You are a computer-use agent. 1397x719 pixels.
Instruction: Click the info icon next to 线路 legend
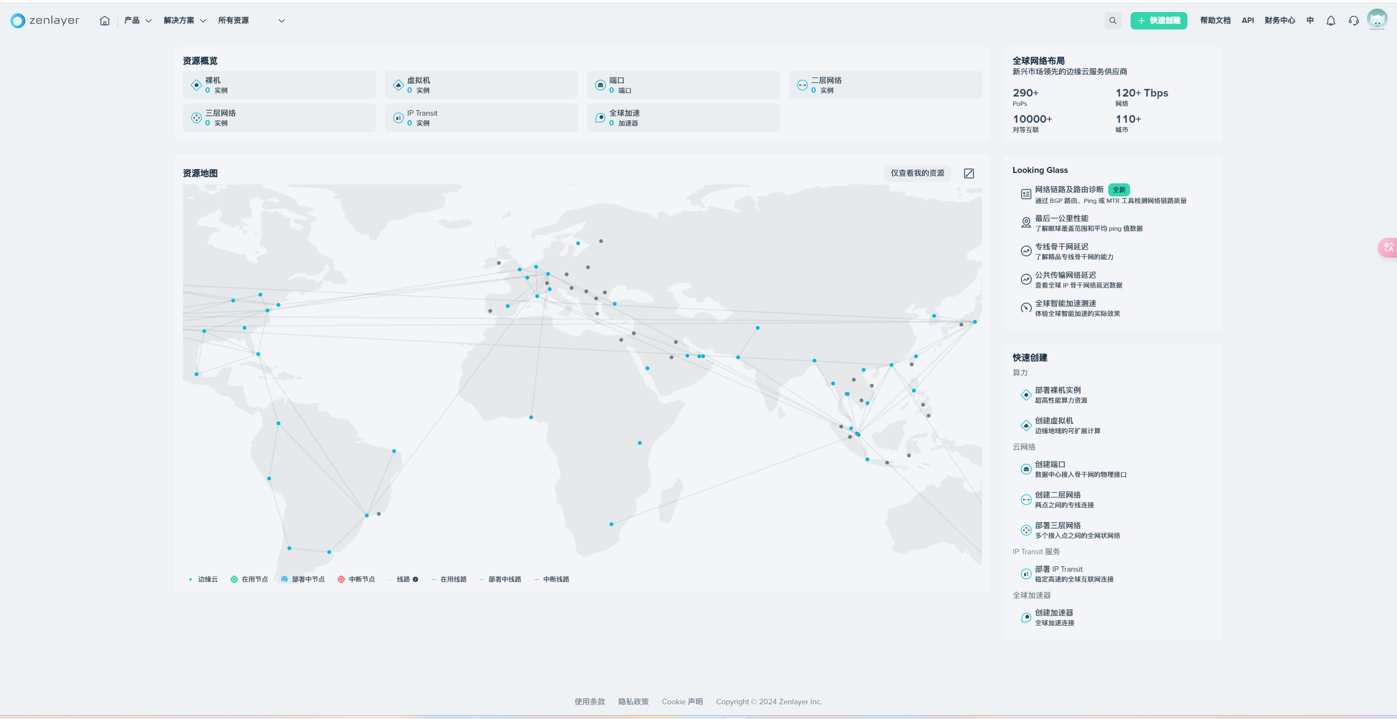point(415,579)
